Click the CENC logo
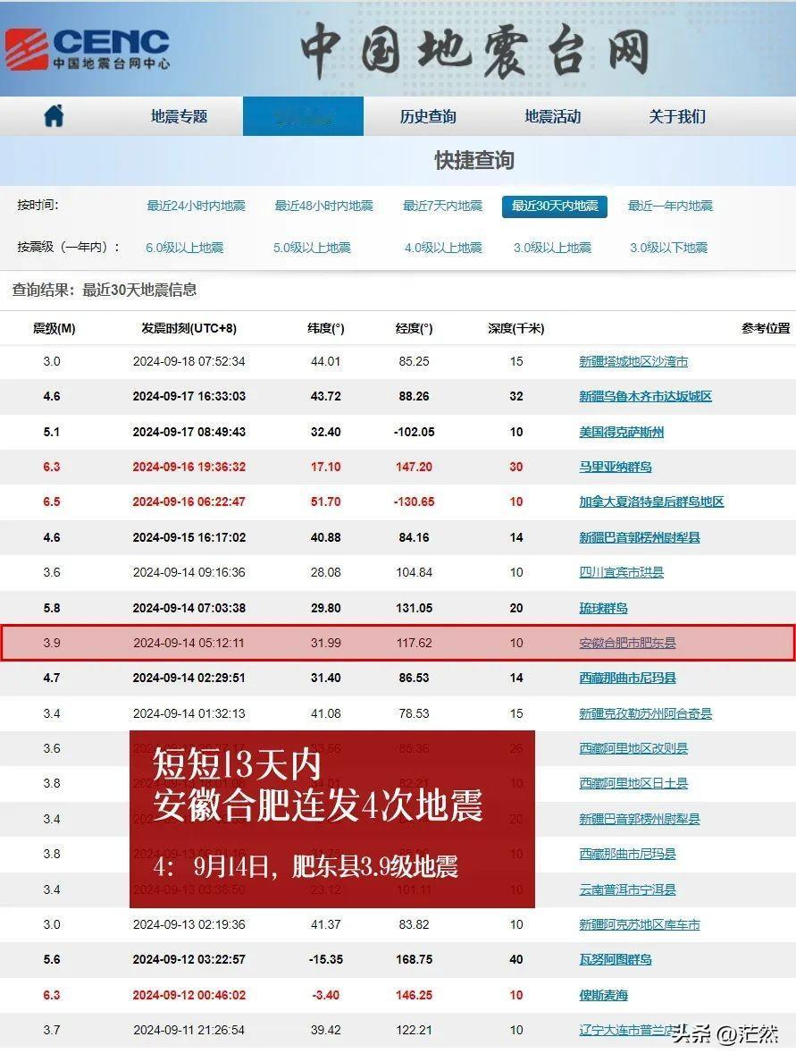Screen dimensions: 796x1062 click(87, 49)
